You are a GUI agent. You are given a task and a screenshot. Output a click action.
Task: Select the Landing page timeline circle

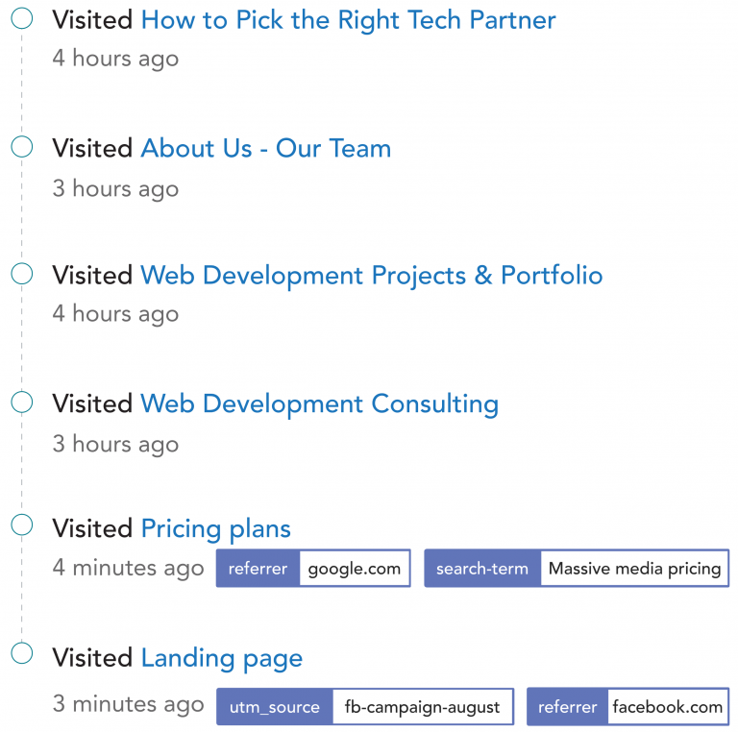click(x=21, y=654)
